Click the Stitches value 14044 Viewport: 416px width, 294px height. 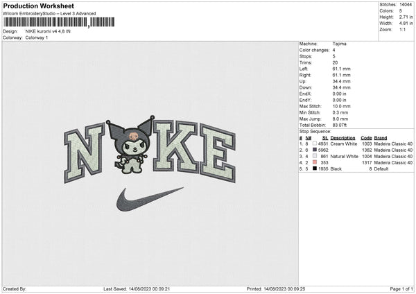[x=406, y=5]
